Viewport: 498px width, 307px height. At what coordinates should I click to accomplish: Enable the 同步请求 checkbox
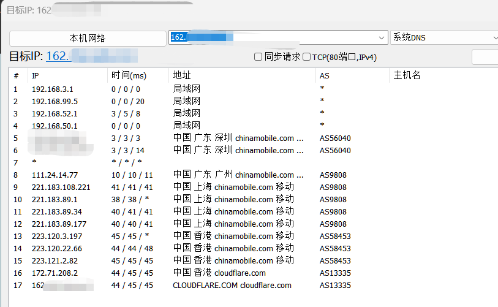[258, 57]
